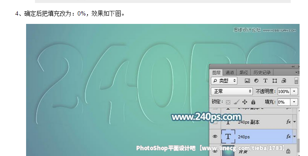Screen dimensions: 308x156
Task: Filter layers by type (T) icon
Action: point(266,81)
